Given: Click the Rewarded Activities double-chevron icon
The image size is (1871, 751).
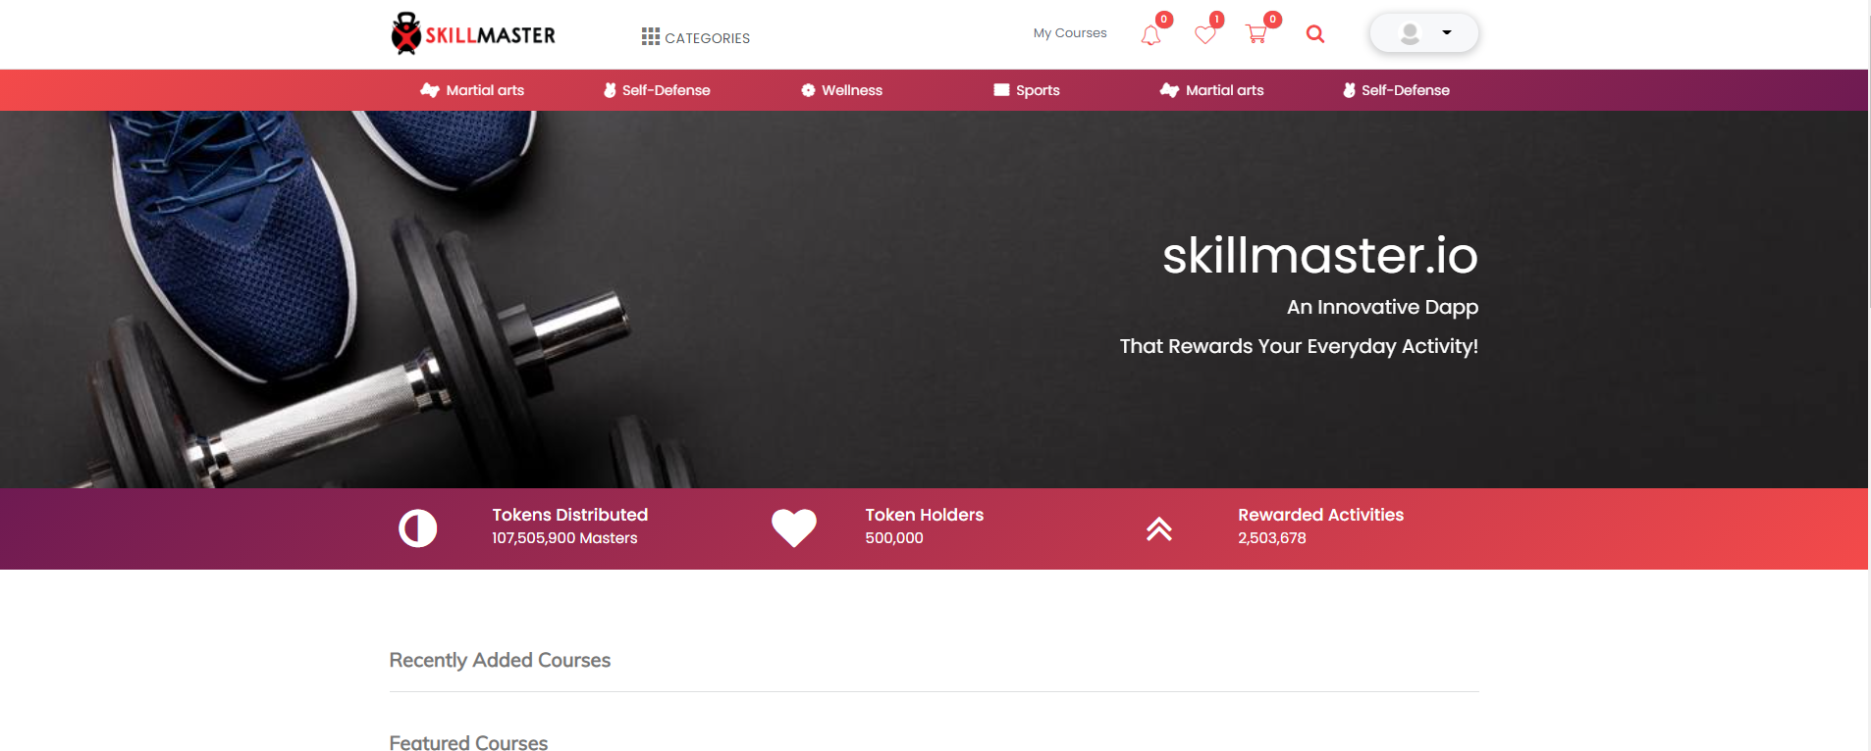Looking at the screenshot, I should tap(1159, 528).
